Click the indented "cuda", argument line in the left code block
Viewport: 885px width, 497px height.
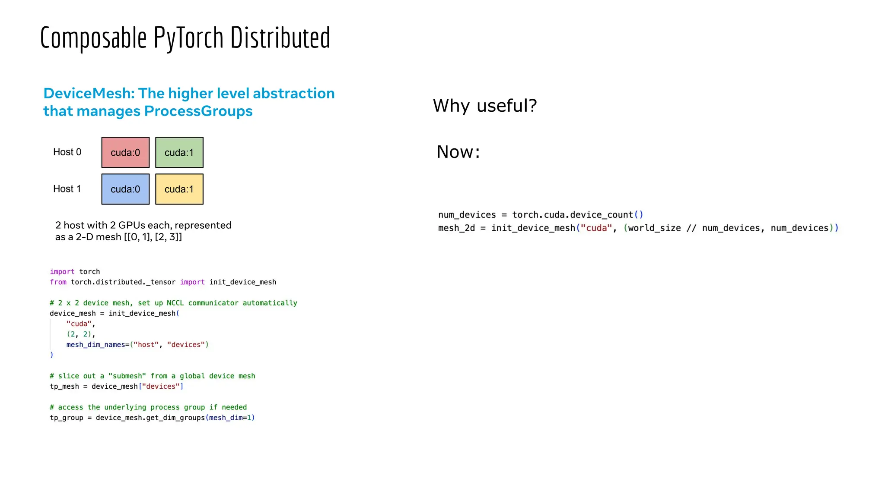(x=81, y=324)
